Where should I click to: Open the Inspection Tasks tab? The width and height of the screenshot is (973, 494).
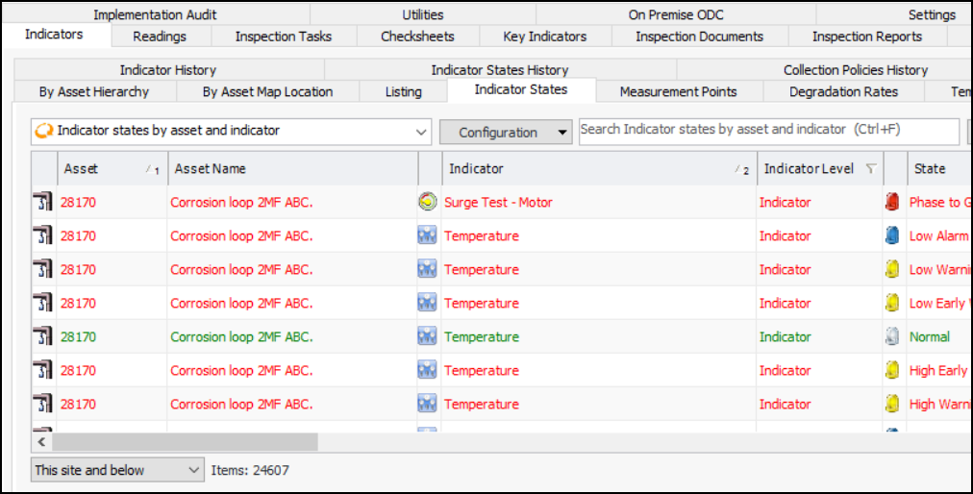coord(284,37)
